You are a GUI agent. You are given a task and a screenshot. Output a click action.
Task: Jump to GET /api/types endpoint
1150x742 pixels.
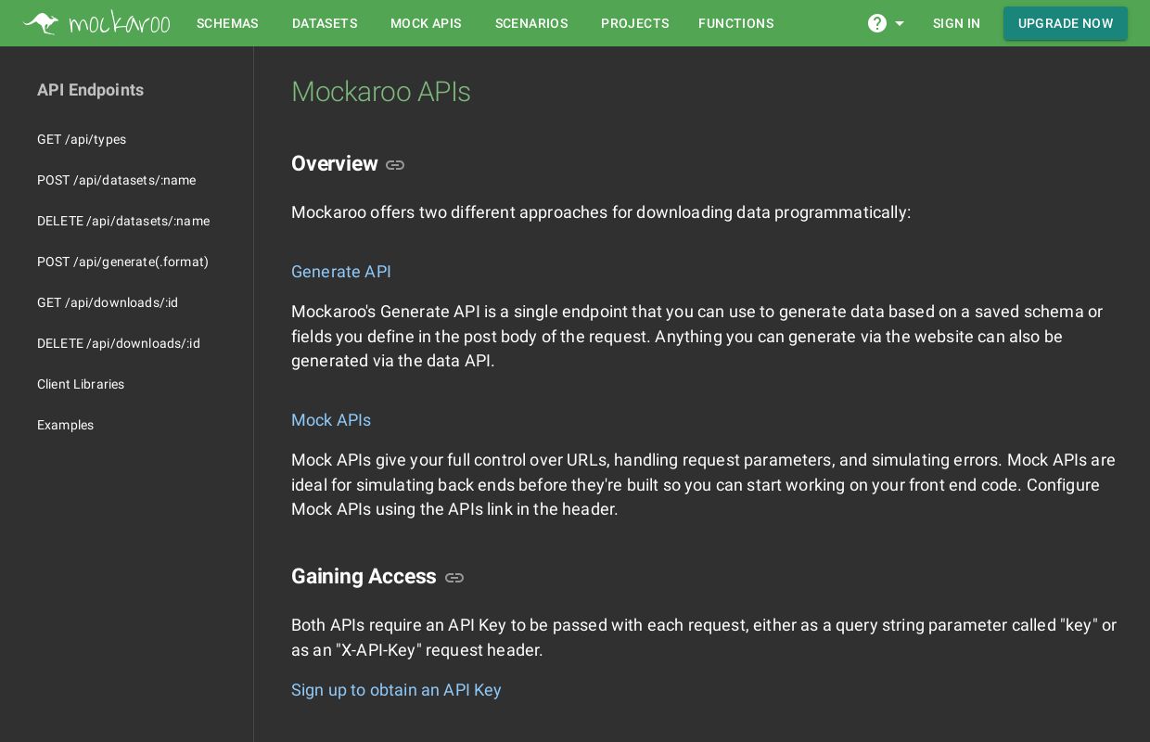[x=82, y=139]
